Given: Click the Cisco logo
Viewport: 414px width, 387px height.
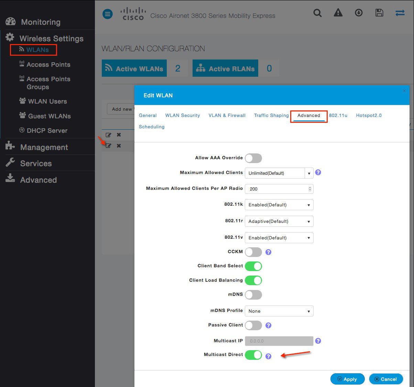Looking at the screenshot, I should (133, 14).
